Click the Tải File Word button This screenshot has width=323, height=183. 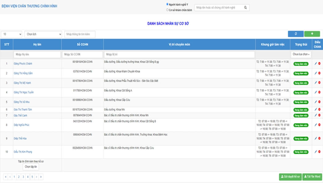(x=312, y=177)
